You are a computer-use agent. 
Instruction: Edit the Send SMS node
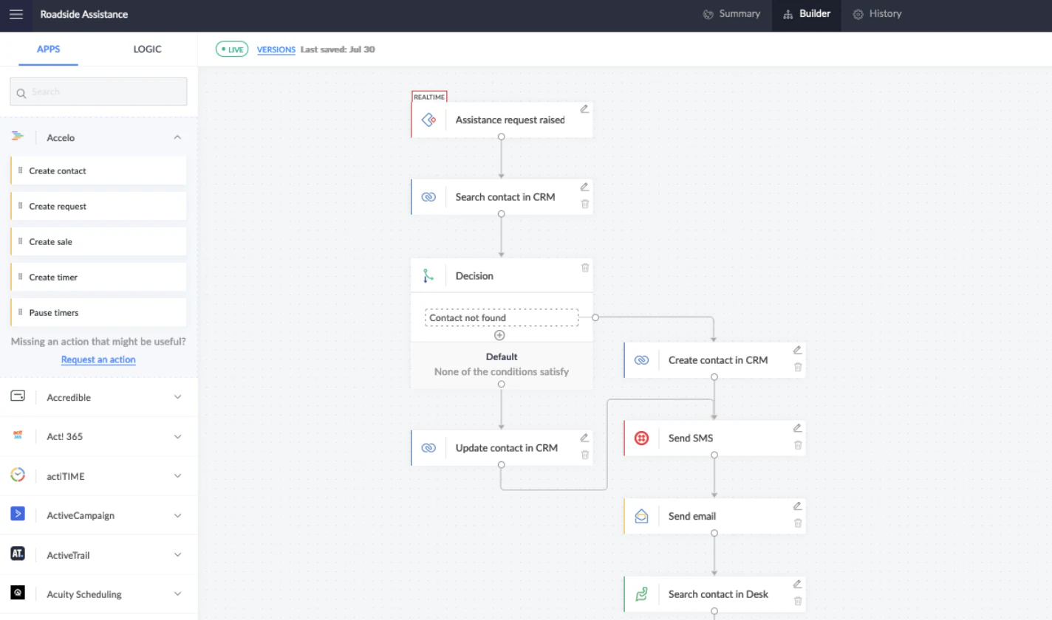pyautogui.click(x=797, y=428)
